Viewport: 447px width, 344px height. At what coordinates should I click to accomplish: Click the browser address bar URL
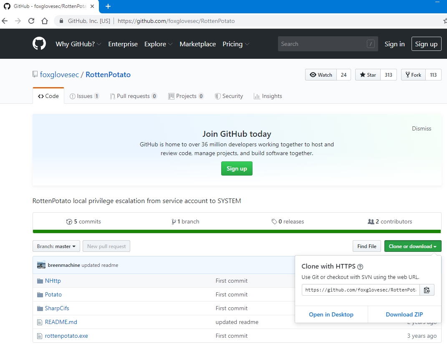[176, 21]
